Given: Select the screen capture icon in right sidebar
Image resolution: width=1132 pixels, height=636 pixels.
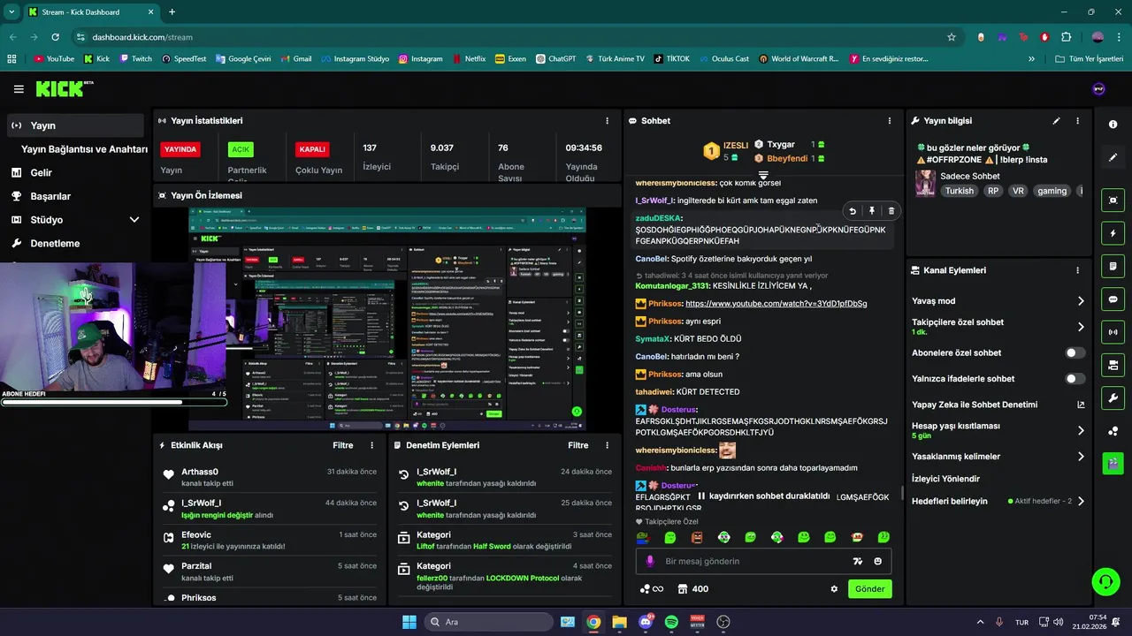Looking at the screenshot, I should click(1113, 201).
